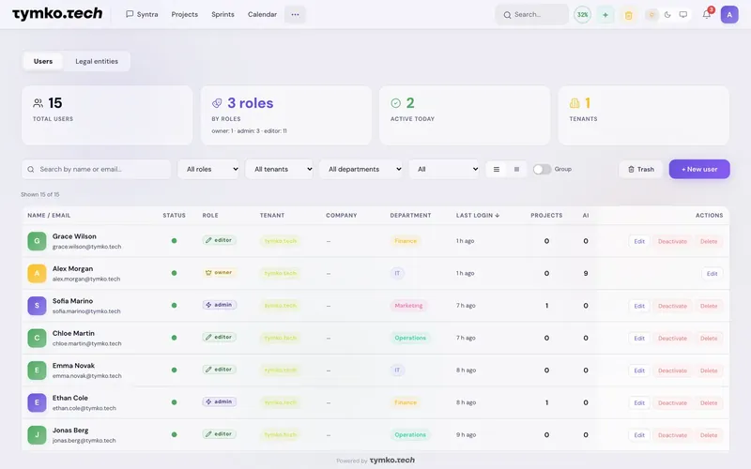The height and width of the screenshot is (469, 751).
Task: Click Alex Morgan's owner role badge
Action: (x=219, y=272)
